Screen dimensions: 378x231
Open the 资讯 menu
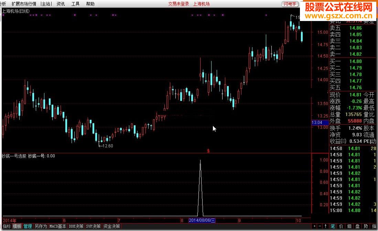tap(61, 4)
